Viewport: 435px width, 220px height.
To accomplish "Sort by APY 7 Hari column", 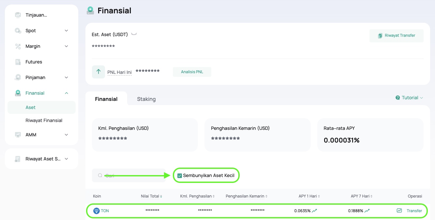I will (x=362, y=196).
